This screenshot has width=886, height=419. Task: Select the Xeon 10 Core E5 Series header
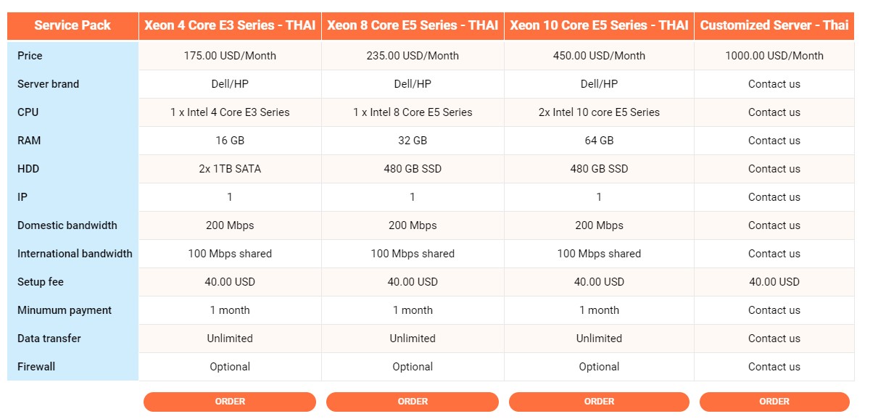point(600,25)
